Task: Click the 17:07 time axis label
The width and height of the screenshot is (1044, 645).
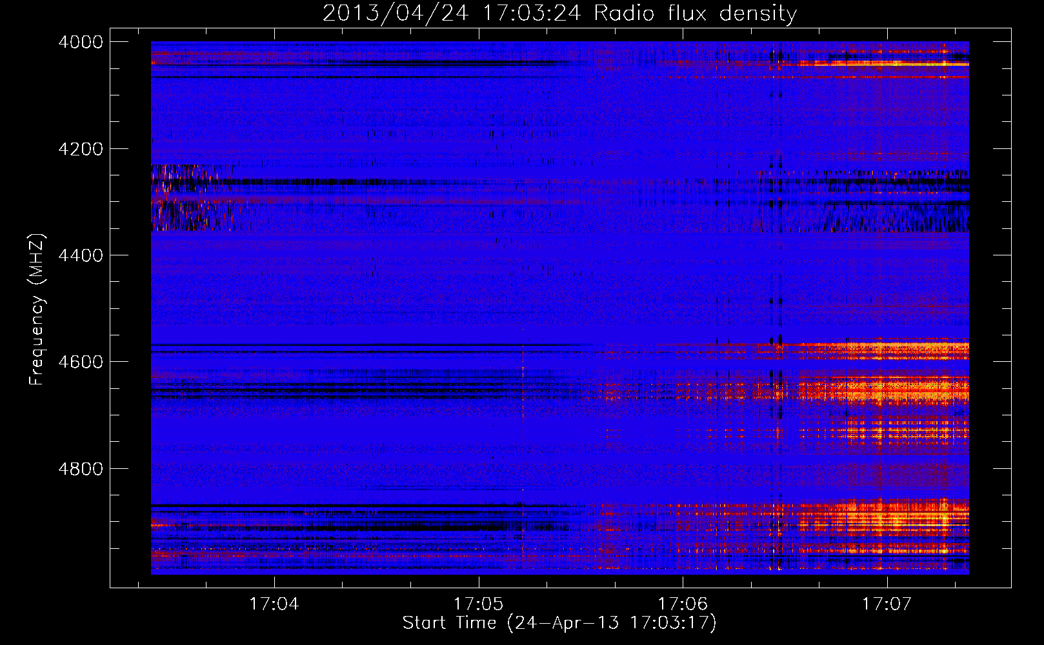Action: coord(887,604)
